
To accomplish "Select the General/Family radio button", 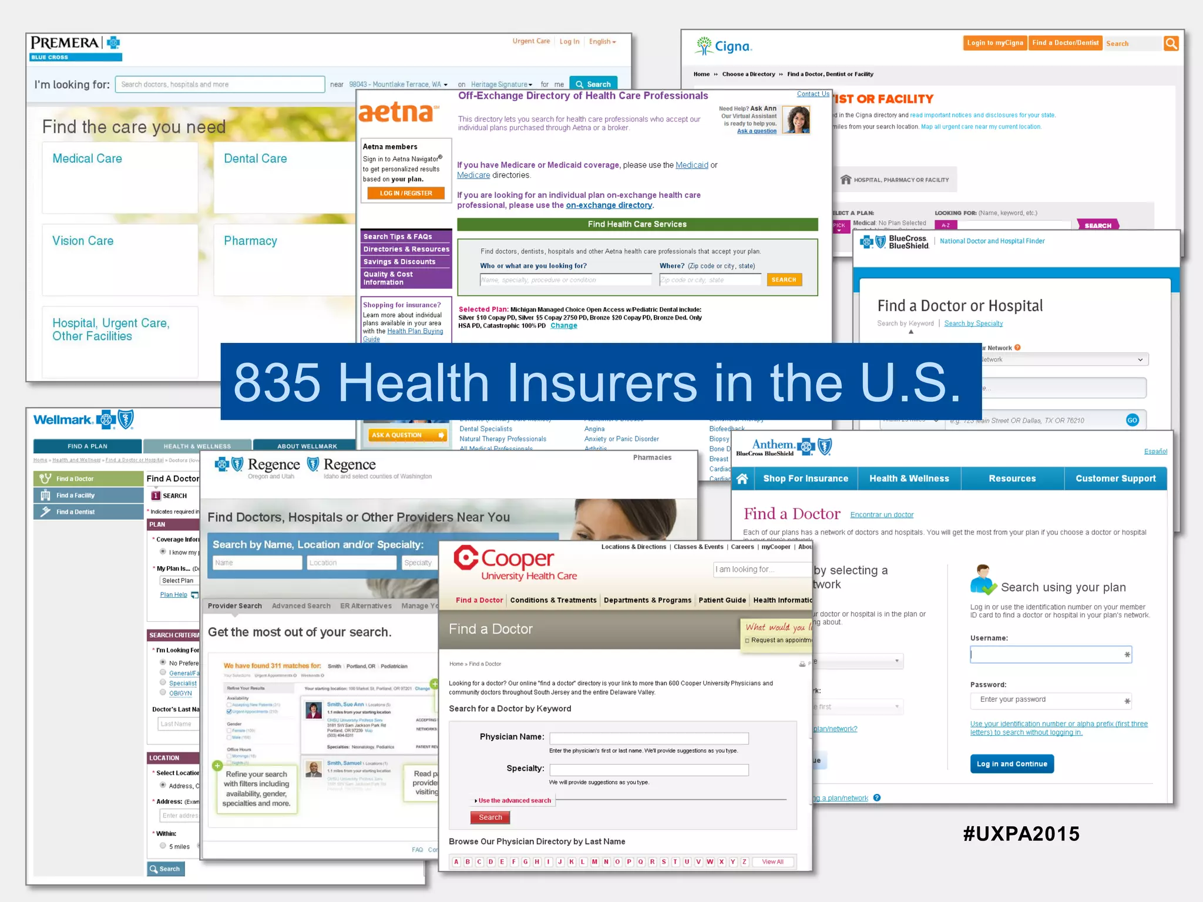I will pyautogui.click(x=163, y=672).
